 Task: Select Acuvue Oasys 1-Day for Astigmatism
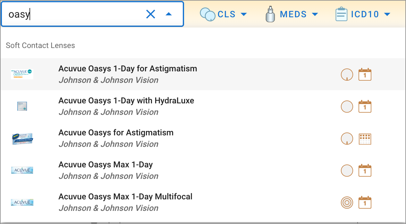pos(128,69)
